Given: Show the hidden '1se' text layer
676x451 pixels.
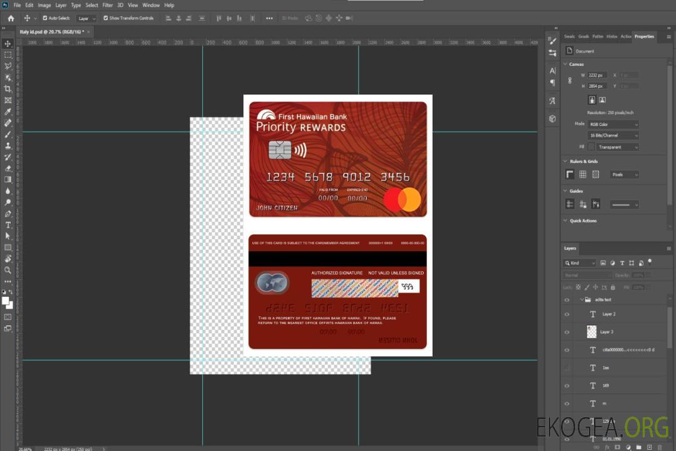Looking at the screenshot, I should [x=567, y=368].
